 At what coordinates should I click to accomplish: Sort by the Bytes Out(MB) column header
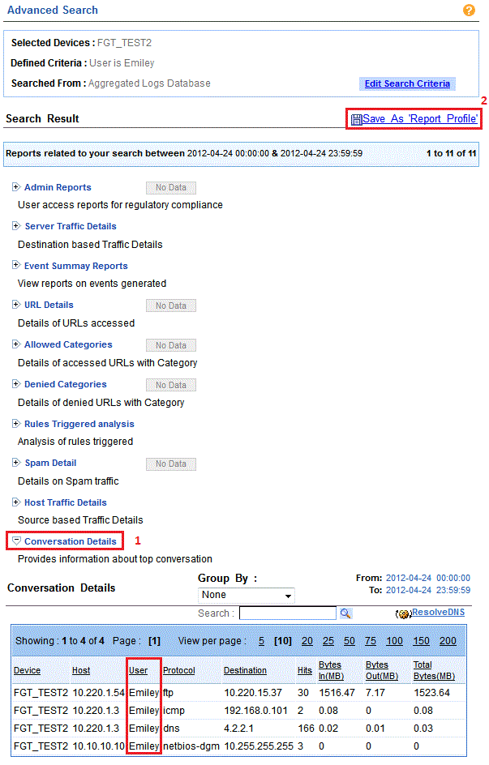coord(382,671)
